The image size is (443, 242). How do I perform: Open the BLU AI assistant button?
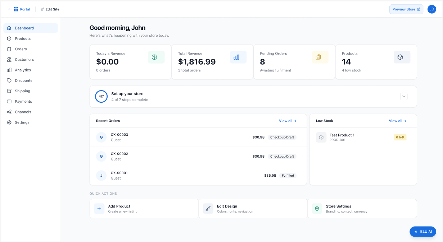click(x=423, y=232)
